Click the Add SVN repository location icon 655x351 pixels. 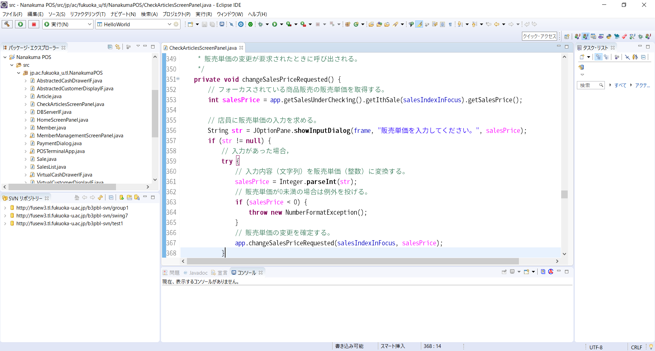pos(121,198)
